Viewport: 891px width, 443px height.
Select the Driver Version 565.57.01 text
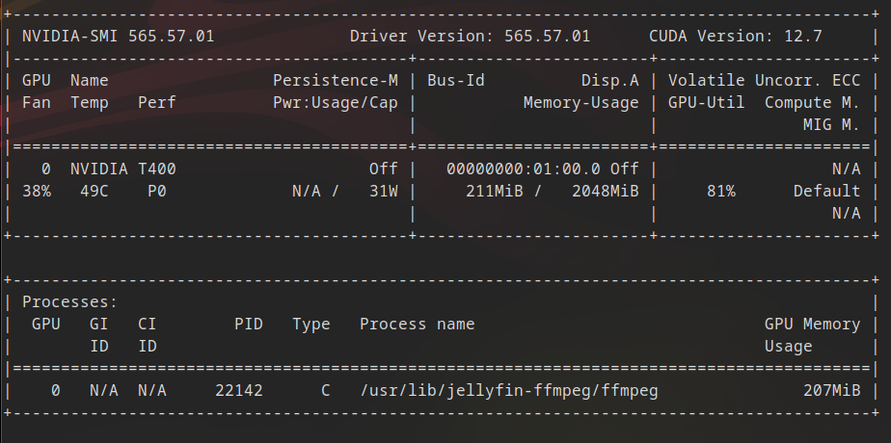coord(470,37)
